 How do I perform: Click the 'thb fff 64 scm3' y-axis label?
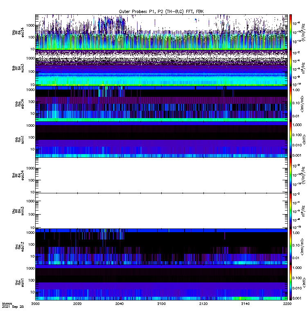pos(18,68)
